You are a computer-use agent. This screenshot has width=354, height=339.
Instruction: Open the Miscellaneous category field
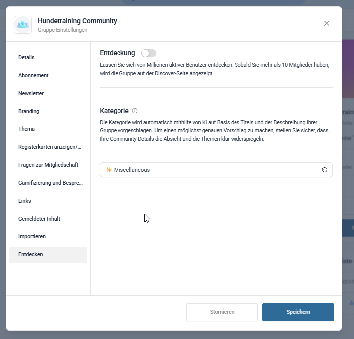209,170
